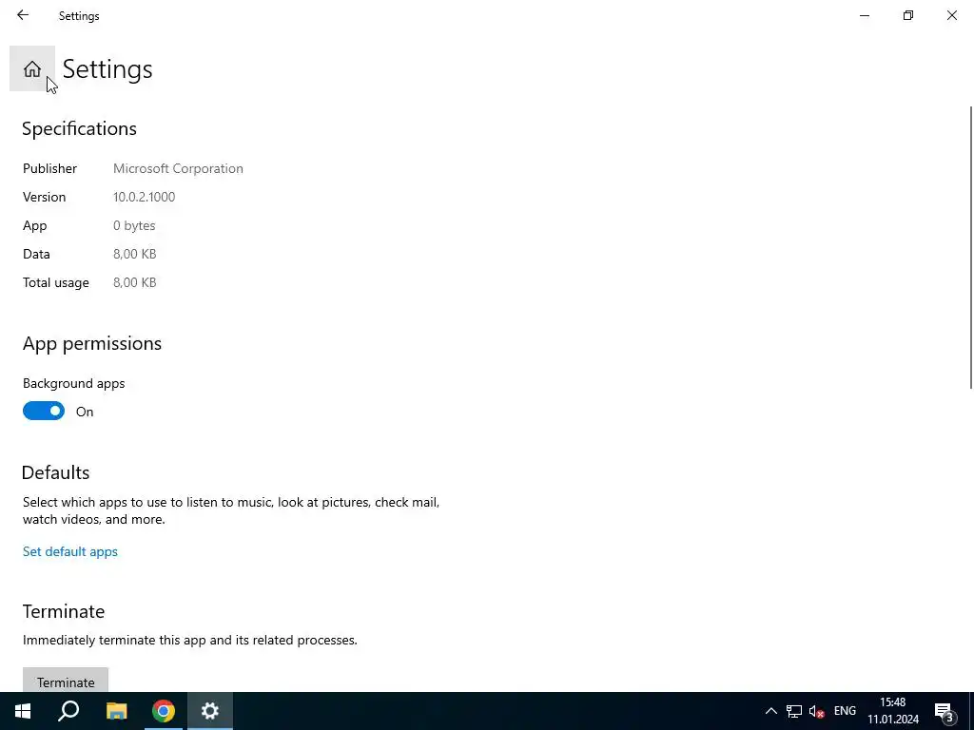The width and height of the screenshot is (974, 730).
Task: Click the Defaults heading
Action: point(56,472)
